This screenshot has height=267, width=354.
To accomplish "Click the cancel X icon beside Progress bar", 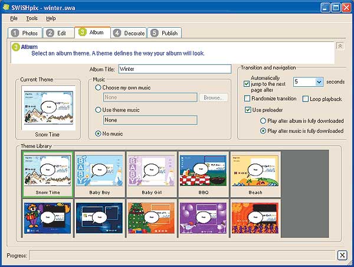I will pos(342,255).
